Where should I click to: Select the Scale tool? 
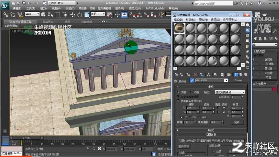[87, 15]
